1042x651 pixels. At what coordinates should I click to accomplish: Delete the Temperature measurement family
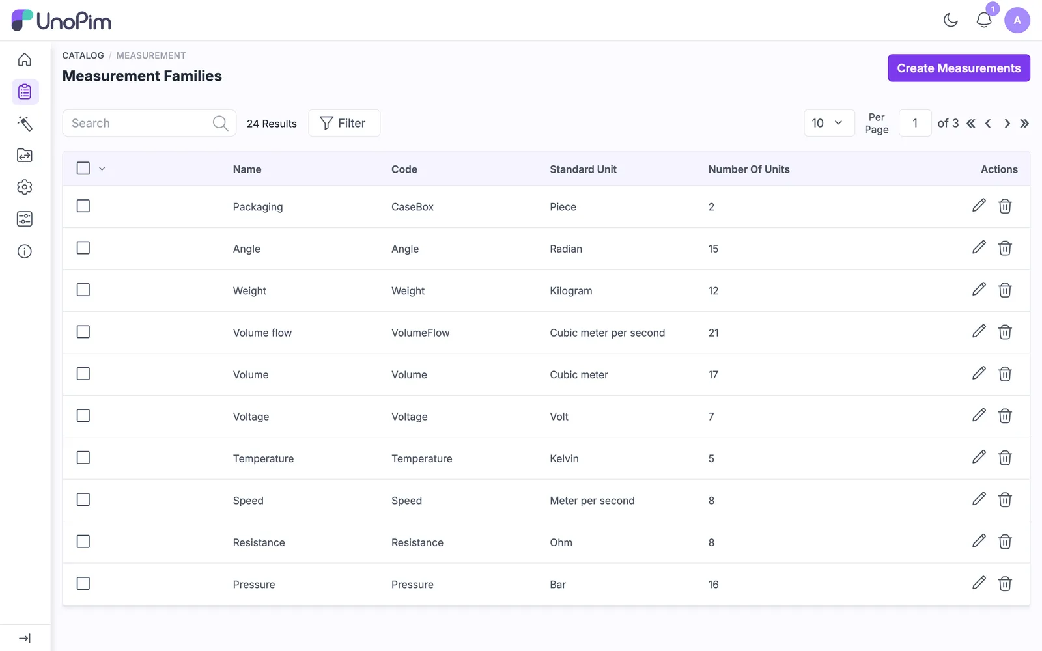click(1005, 458)
